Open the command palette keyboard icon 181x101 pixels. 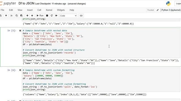click(x=81, y=16)
